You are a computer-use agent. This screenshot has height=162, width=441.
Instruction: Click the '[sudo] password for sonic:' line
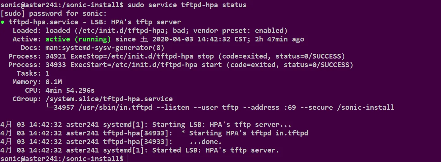[x=54, y=14]
